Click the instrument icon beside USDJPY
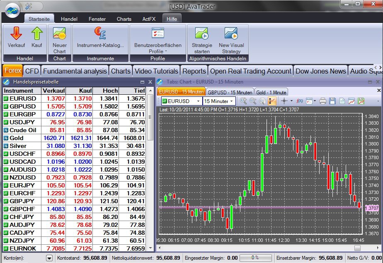The width and height of the screenshot is (383, 263). point(6,123)
